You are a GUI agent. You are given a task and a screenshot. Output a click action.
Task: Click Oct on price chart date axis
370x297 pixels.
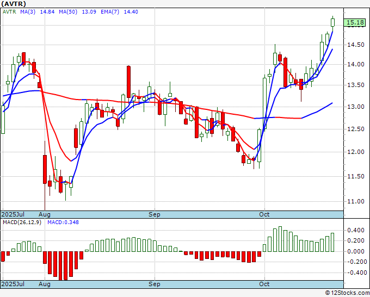(x=264, y=214)
